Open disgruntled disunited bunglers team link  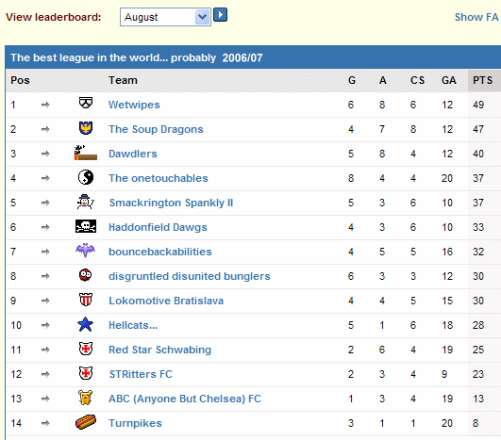click(x=190, y=276)
